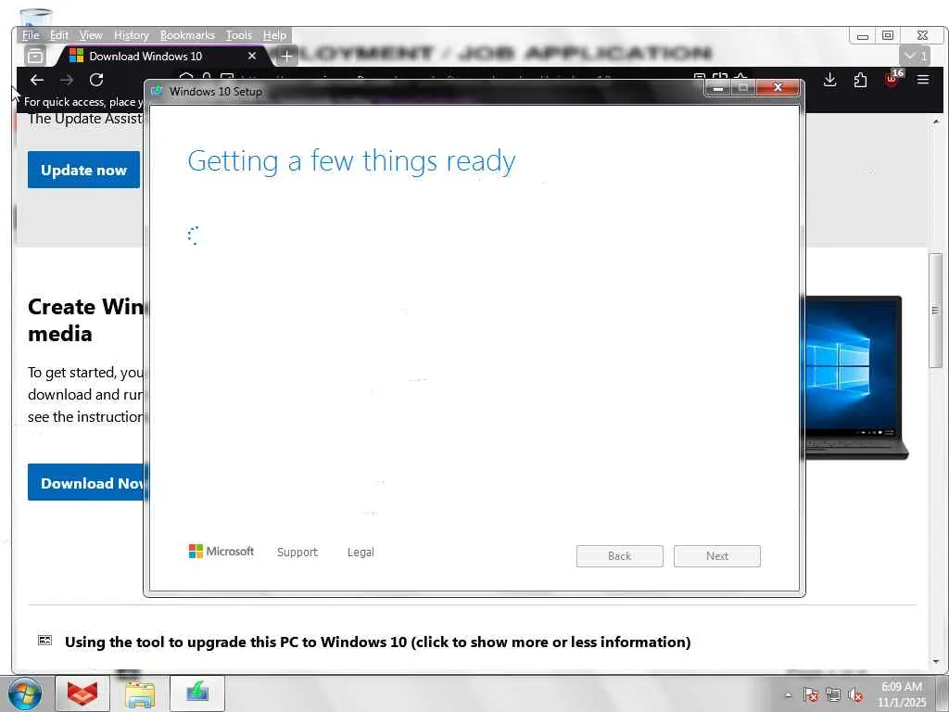Image resolution: width=949 pixels, height=712 pixels.
Task: Click the page's vertical scrollbar thumb
Action: pyautogui.click(x=936, y=310)
